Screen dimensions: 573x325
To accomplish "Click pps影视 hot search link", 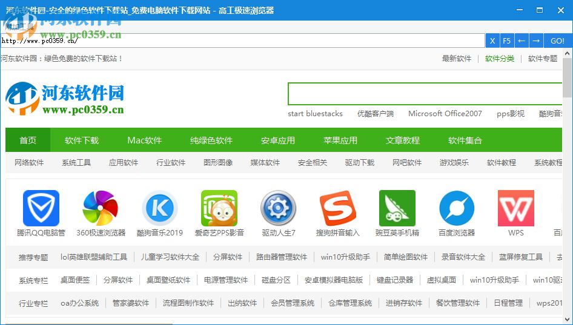I will [x=511, y=114].
